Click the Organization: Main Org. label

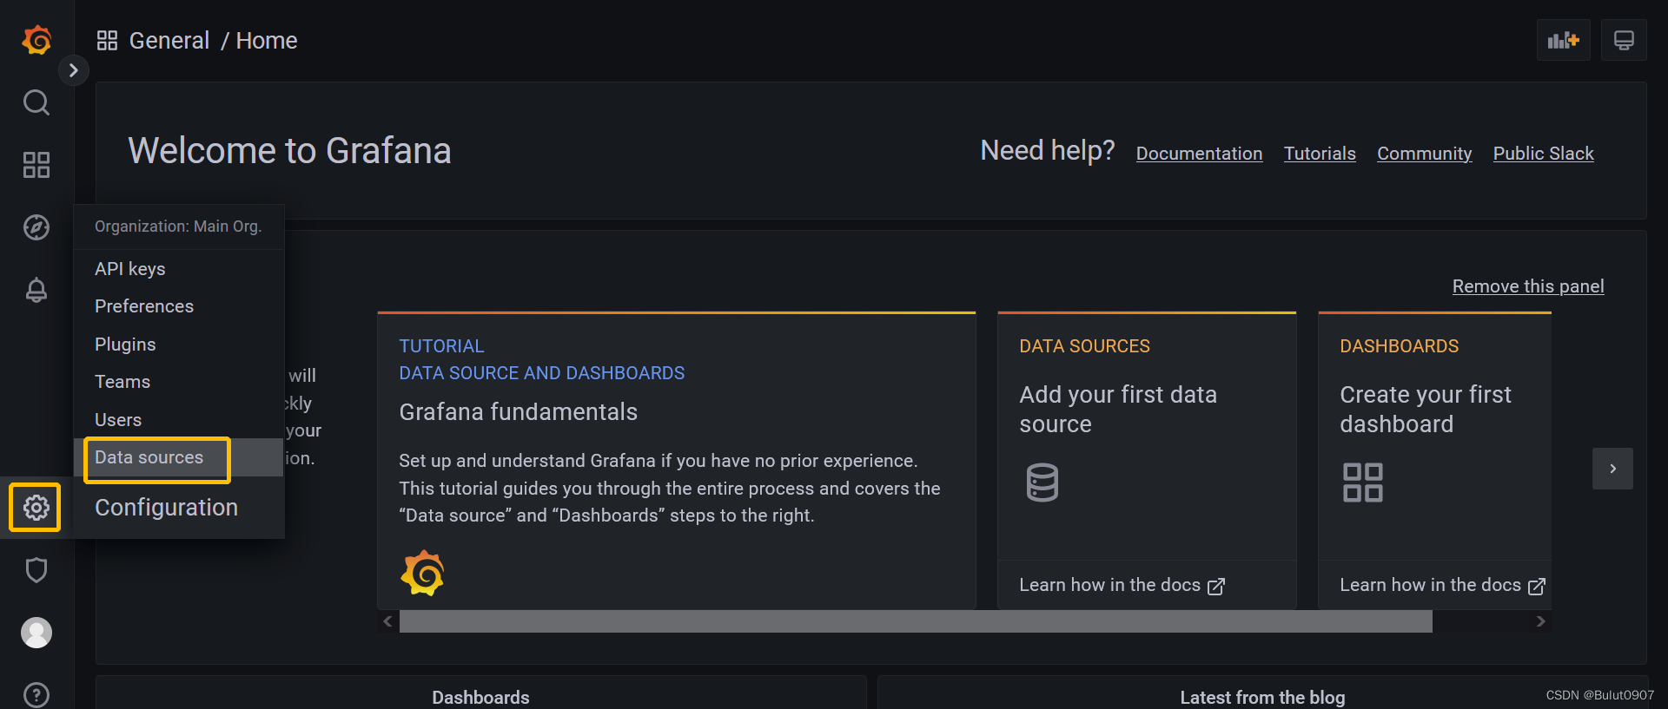178,226
